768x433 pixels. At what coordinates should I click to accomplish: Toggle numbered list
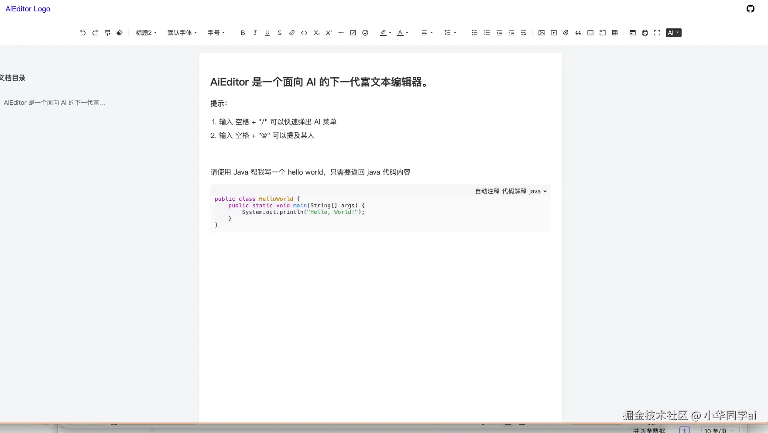click(487, 33)
